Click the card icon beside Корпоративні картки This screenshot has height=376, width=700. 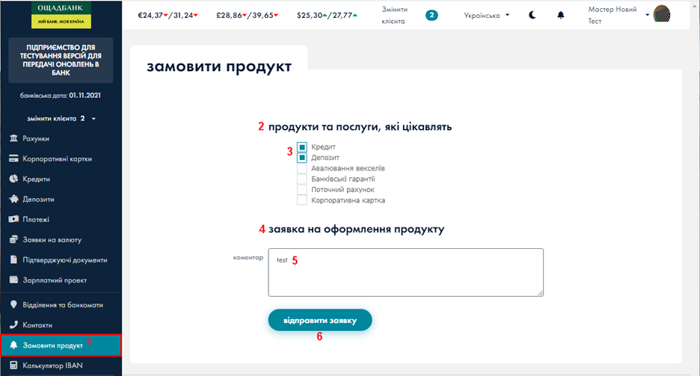click(x=13, y=159)
